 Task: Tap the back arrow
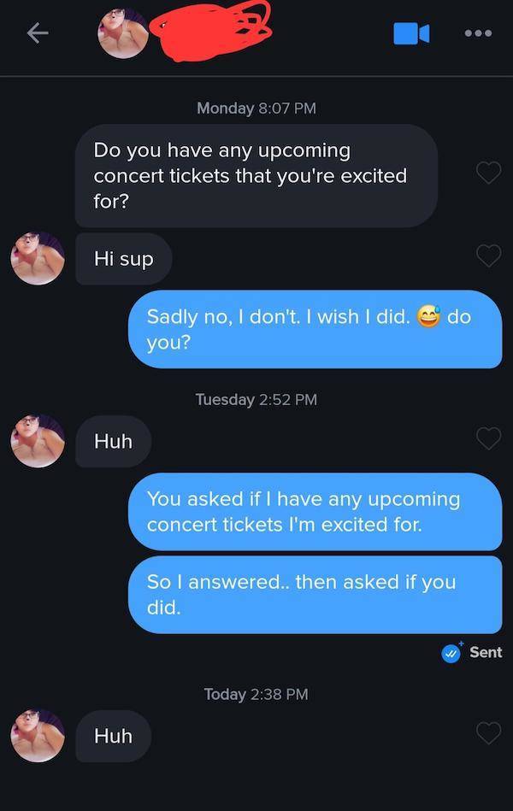click(36, 33)
